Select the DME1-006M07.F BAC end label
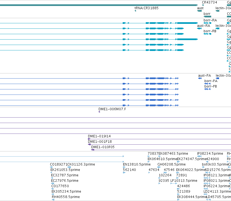 point(112,109)
